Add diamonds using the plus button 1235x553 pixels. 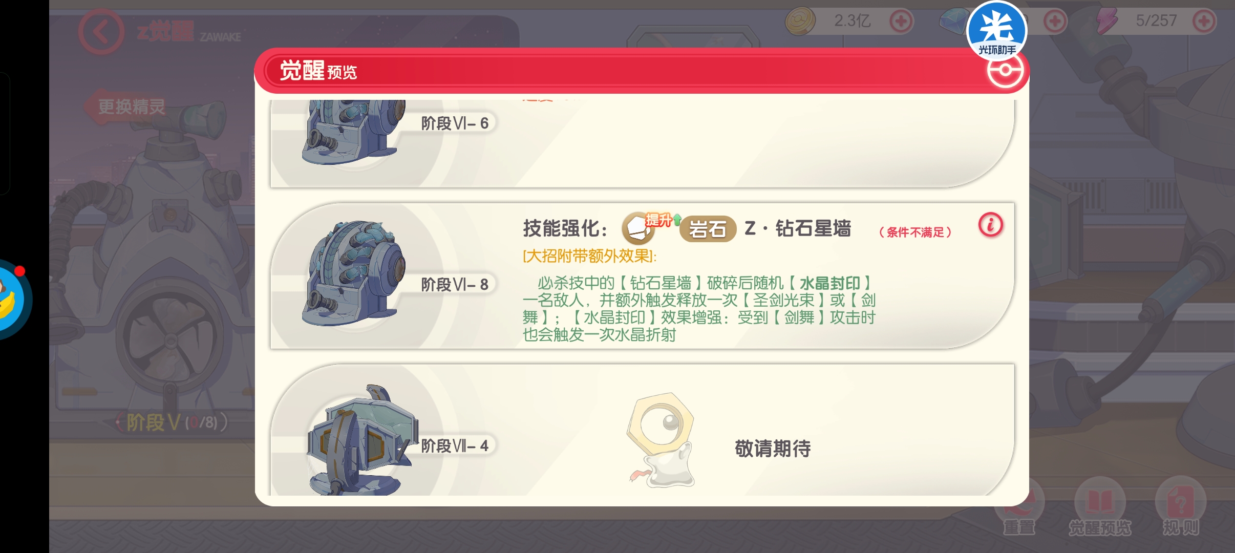click(1055, 22)
